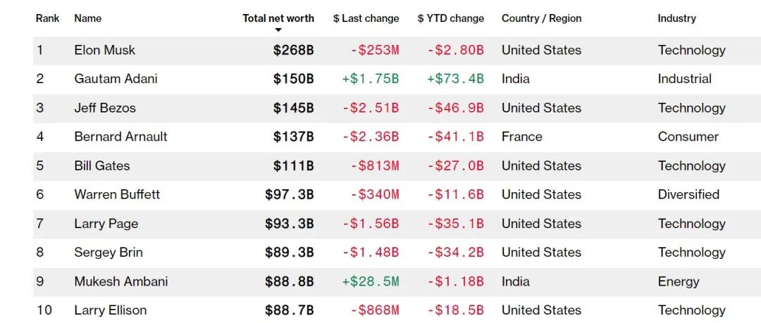Select Sergey Brin's name
761x323 pixels.
(108, 253)
